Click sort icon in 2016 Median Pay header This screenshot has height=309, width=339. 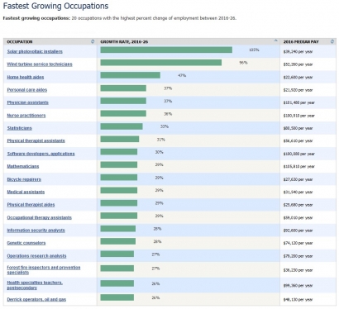[x=332, y=41]
